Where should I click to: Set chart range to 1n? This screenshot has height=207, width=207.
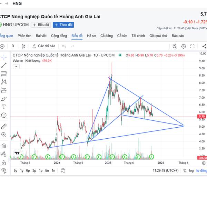[53, 170]
